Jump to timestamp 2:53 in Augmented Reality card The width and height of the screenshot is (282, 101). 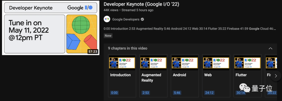(146, 93)
